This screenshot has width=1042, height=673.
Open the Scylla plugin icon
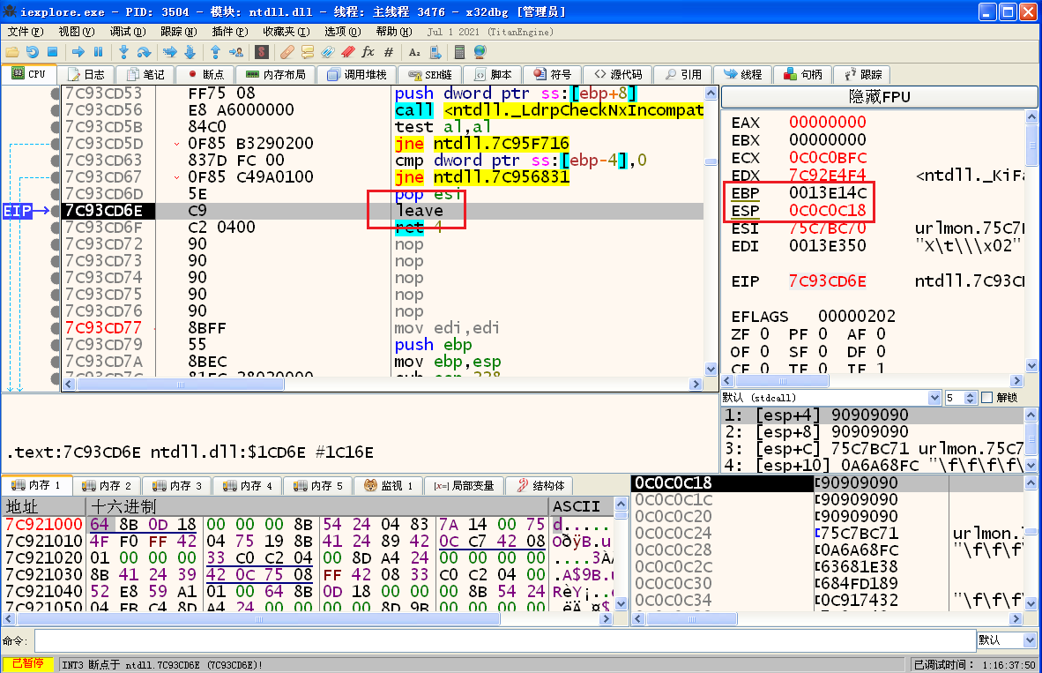tap(263, 52)
